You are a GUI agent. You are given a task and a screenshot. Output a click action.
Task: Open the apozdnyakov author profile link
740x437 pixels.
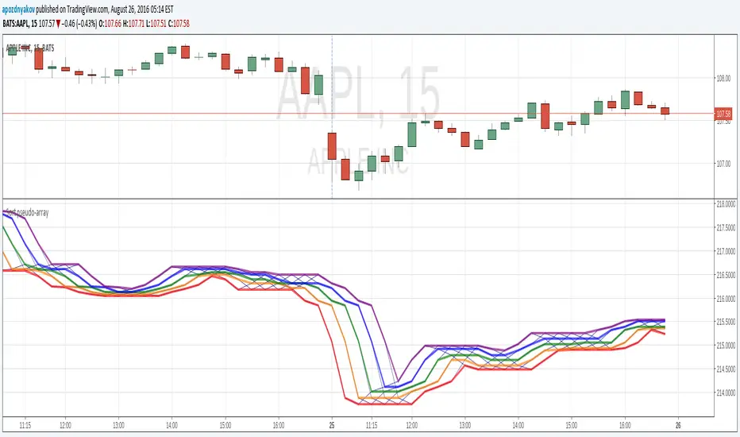18,10
